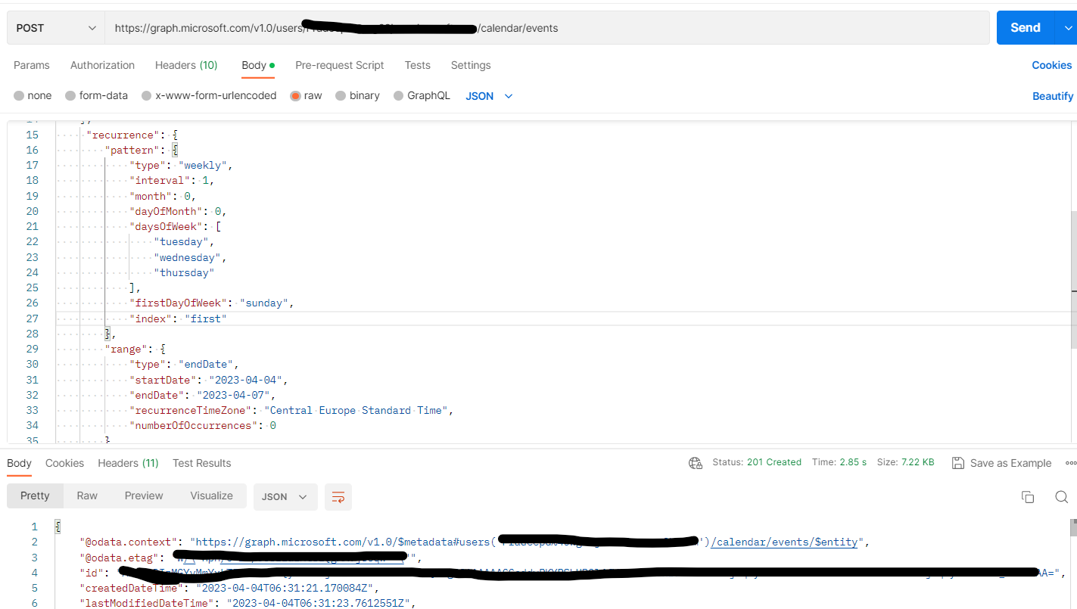Toggle line wrapping in the response toolbar
Screen dimensions: 1077x609
tap(338, 497)
